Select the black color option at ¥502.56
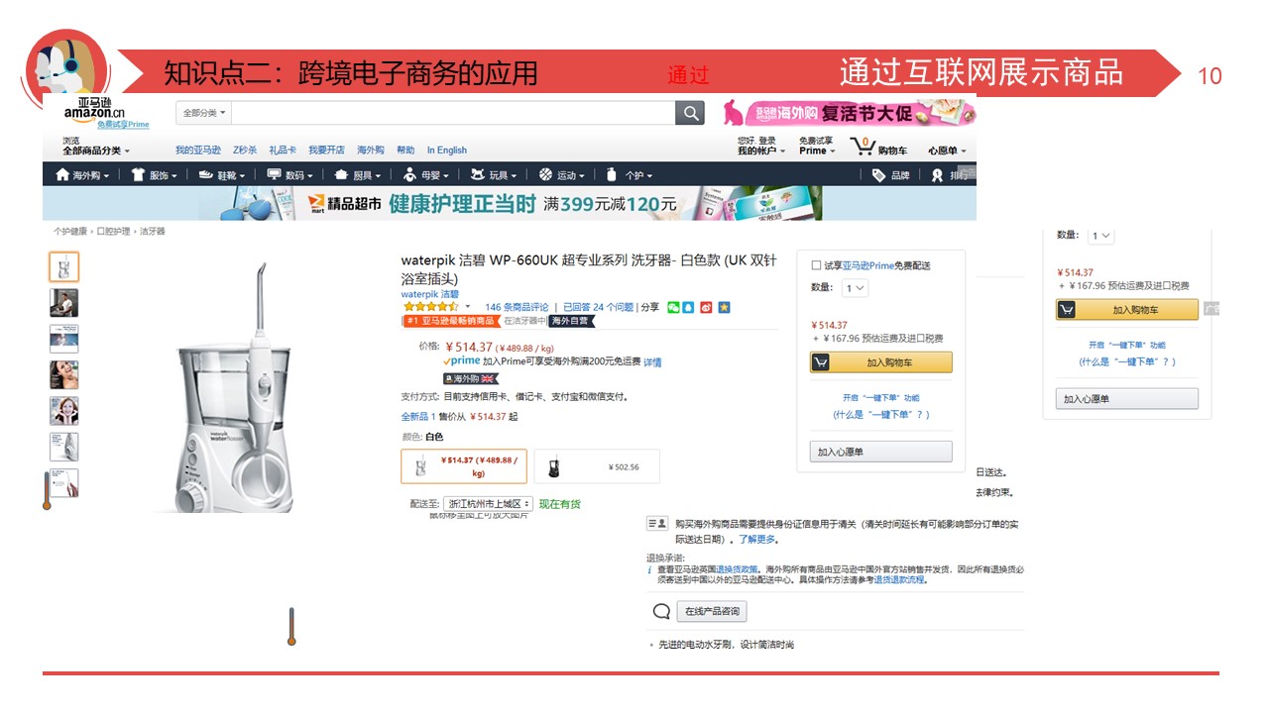The height and width of the screenshot is (713, 1269). coord(597,466)
